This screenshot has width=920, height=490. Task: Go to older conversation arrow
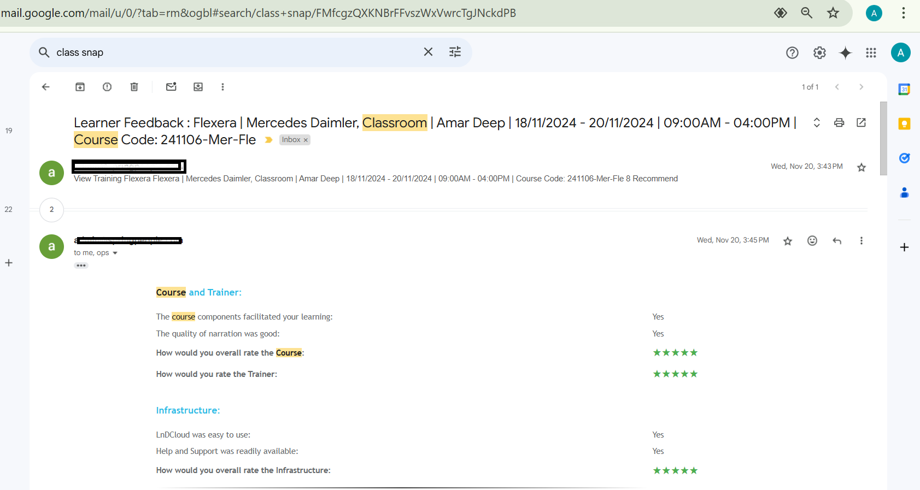[x=862, y=87]
